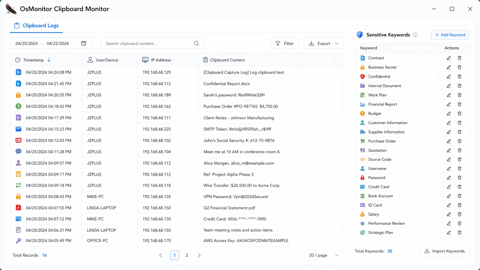Delete the Strategic Plan keyword
This screenshot has width=480, height=270.
[459, 233]
